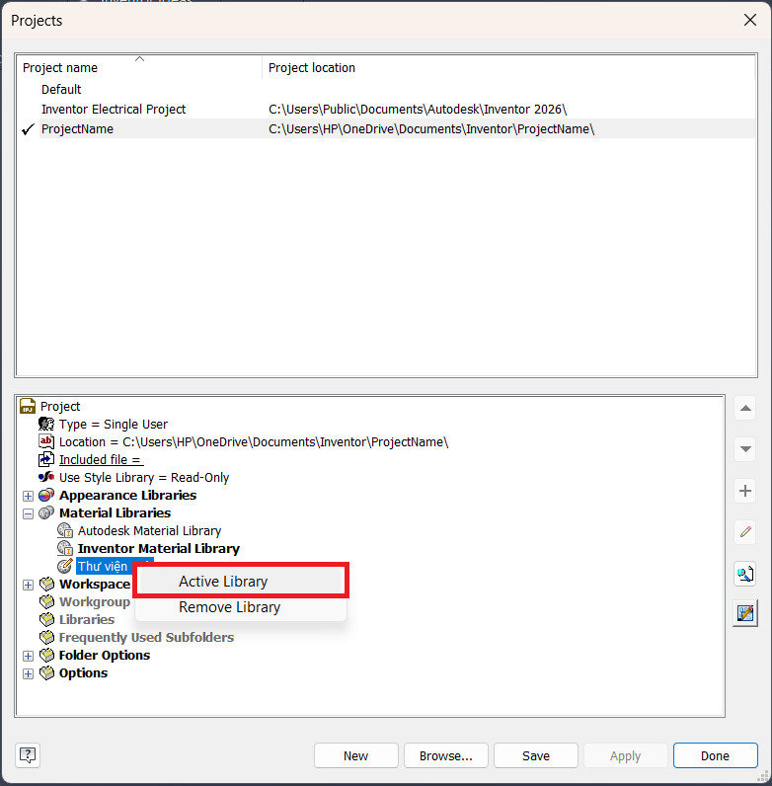Click the Done button
This screenshot has height=786, width=772.
click(x=716, y=755)
